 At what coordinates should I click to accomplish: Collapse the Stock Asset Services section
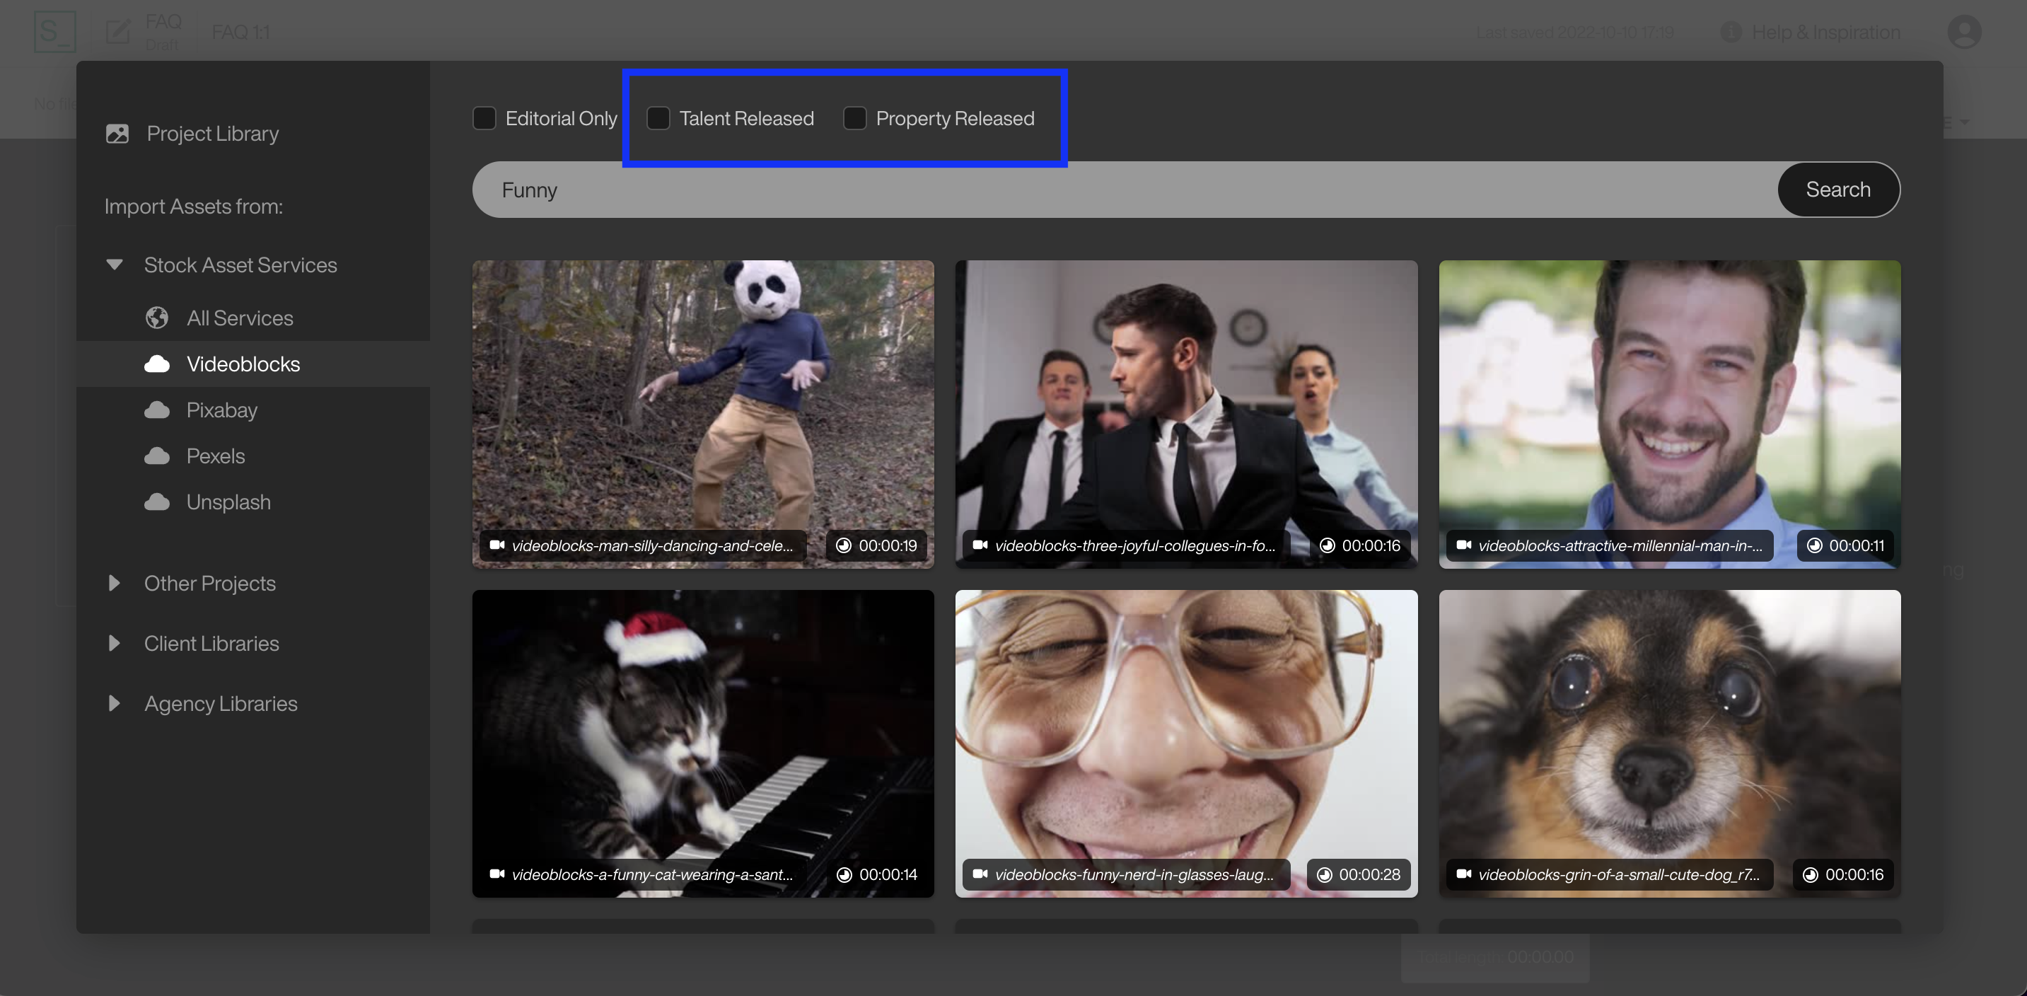click(x=114, y=265)
